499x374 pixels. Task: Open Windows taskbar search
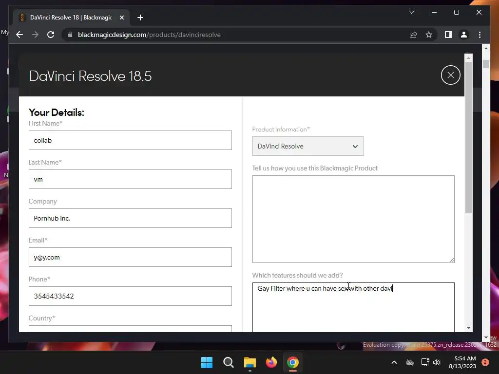[x=228, y=362]
